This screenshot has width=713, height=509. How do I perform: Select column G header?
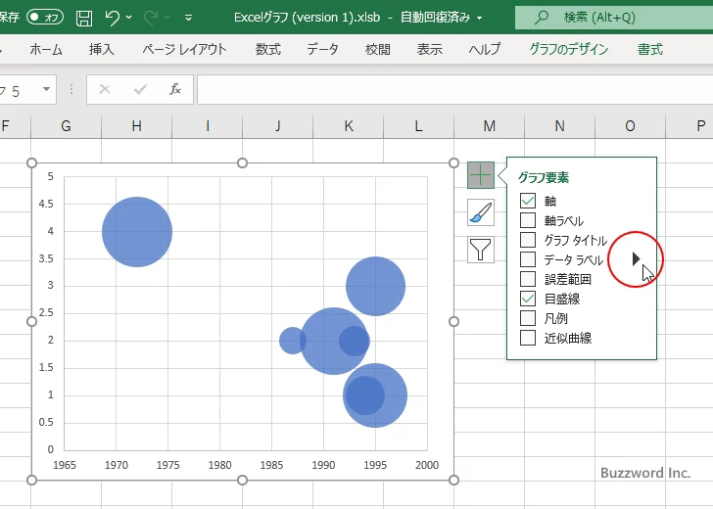click(x=66, y=126)
